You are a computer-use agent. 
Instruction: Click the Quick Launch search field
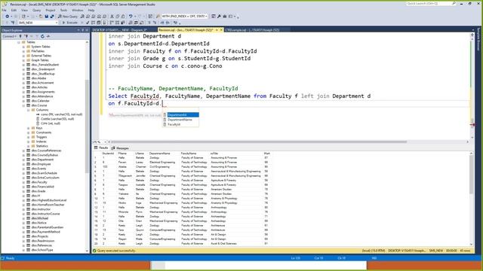[431, 4]
